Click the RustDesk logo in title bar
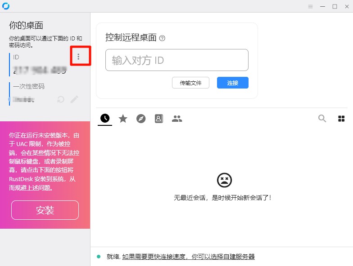This screenshot has width=353, height=266. [x=6, y=6]
